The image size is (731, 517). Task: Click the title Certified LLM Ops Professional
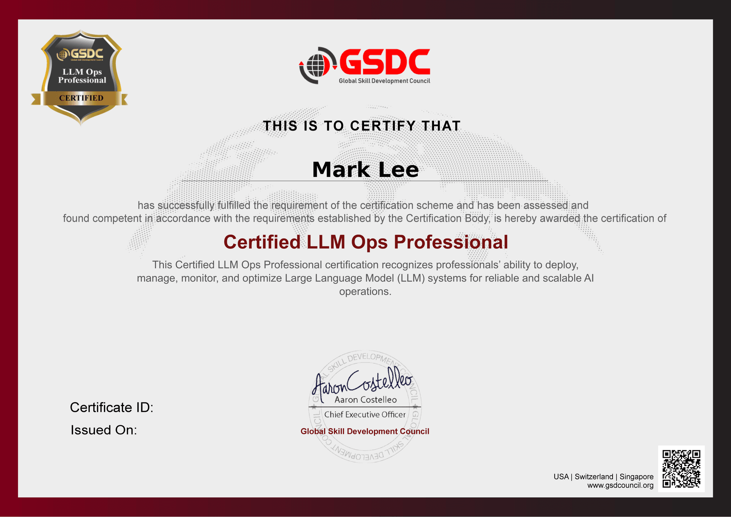click(365, 242)
